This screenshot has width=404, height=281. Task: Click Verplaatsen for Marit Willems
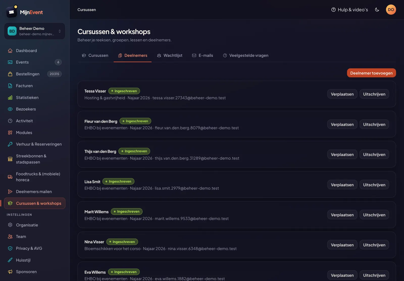[x=342, y=215]
